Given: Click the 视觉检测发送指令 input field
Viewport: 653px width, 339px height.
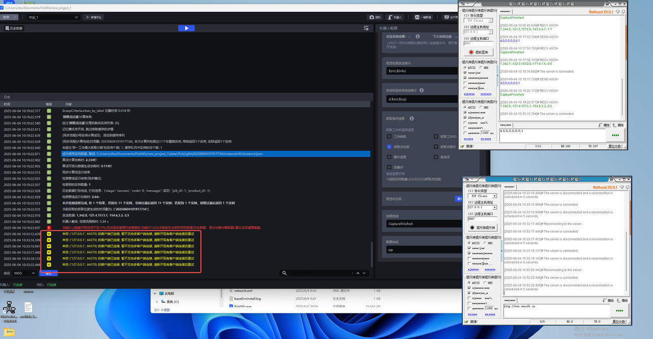Looking at the screenshot, I should pos(420,70).
